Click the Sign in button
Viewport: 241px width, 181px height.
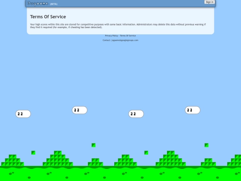tap(209, 2)
